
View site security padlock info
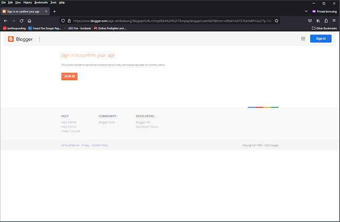tap(69, 21)
